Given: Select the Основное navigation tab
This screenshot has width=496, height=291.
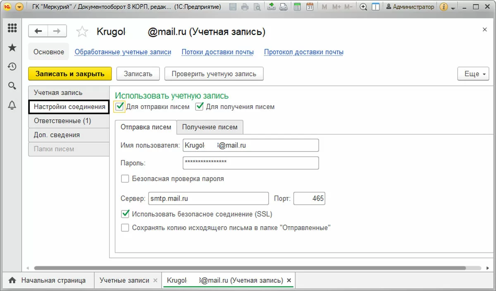Looking at the screenshot, I should click(x=49, y=52).
